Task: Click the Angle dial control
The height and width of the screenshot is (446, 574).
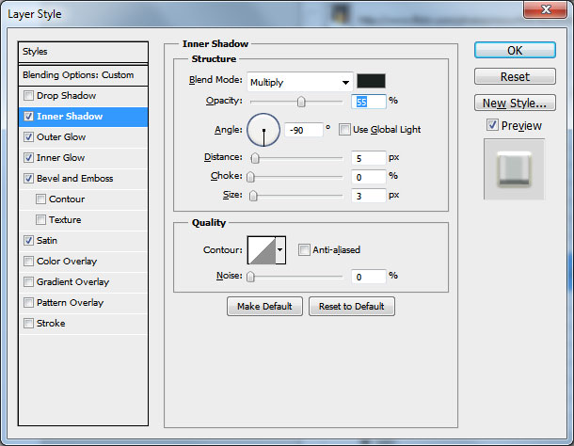Action: (263, 130)
